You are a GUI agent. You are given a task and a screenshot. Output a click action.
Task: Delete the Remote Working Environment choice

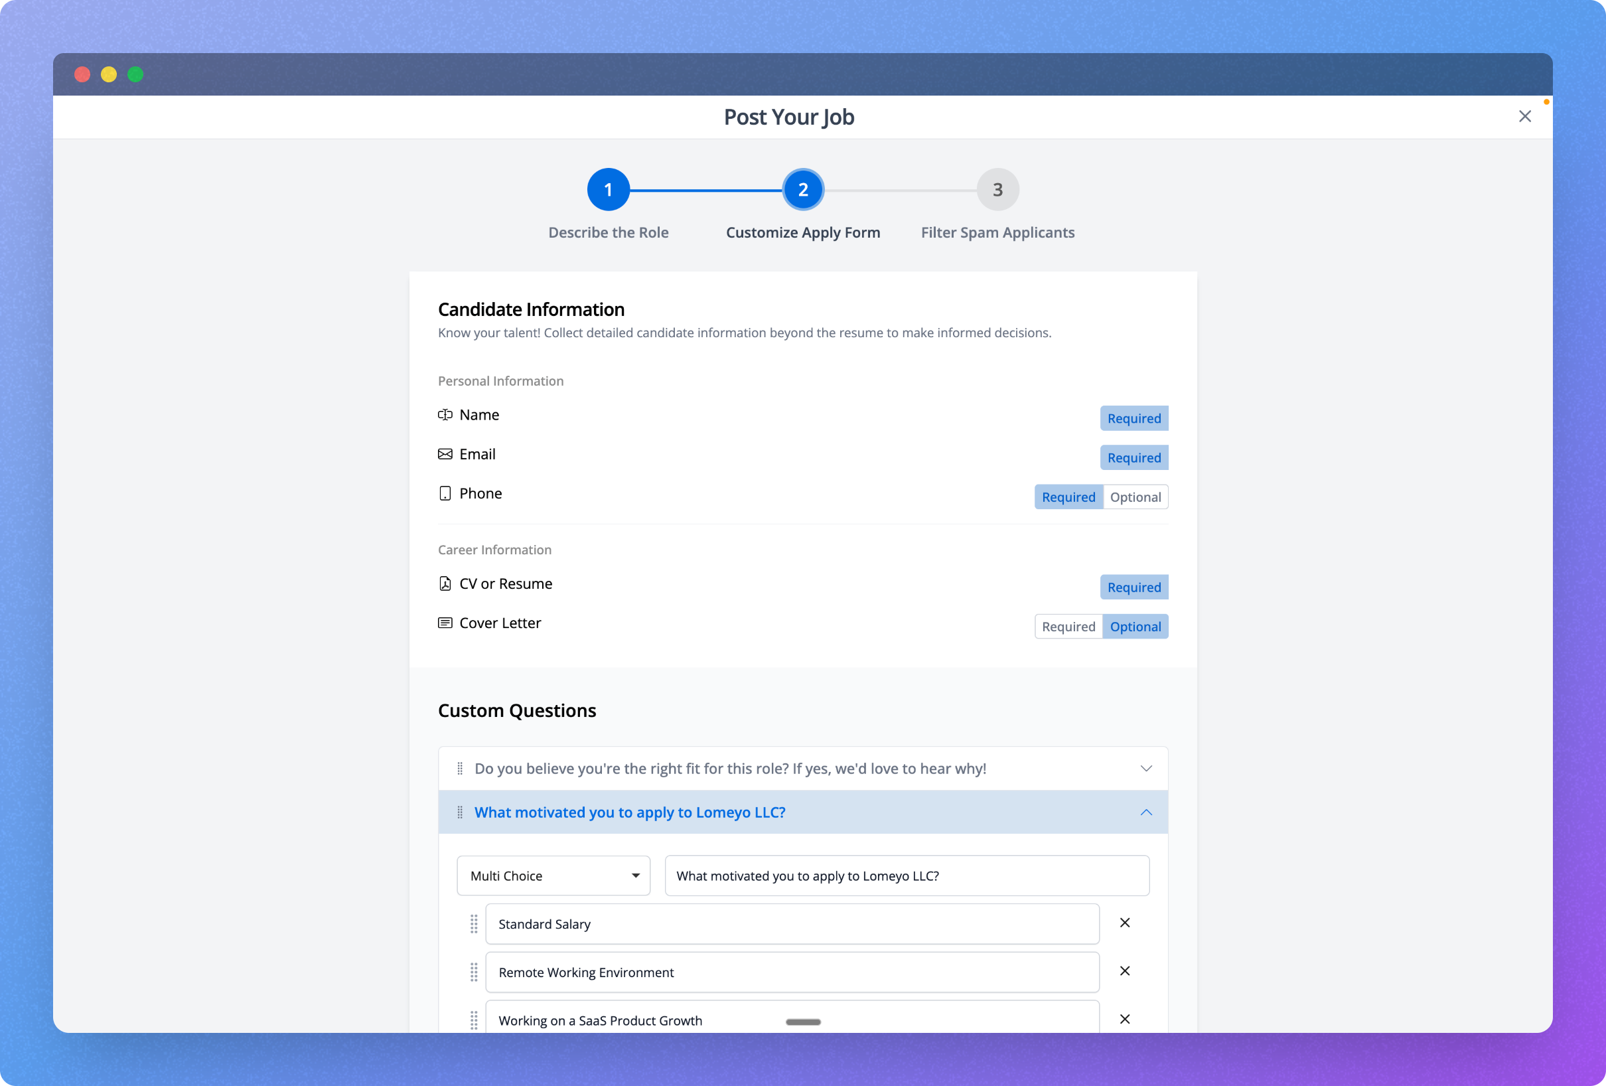coord(1124,971)
